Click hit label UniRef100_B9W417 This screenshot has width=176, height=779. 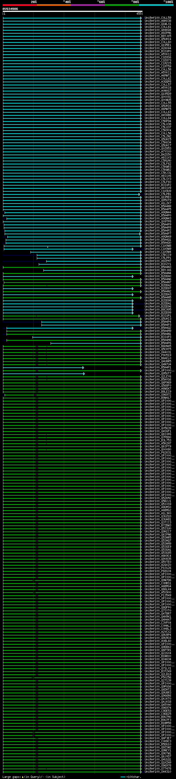(x=158, y=398)
